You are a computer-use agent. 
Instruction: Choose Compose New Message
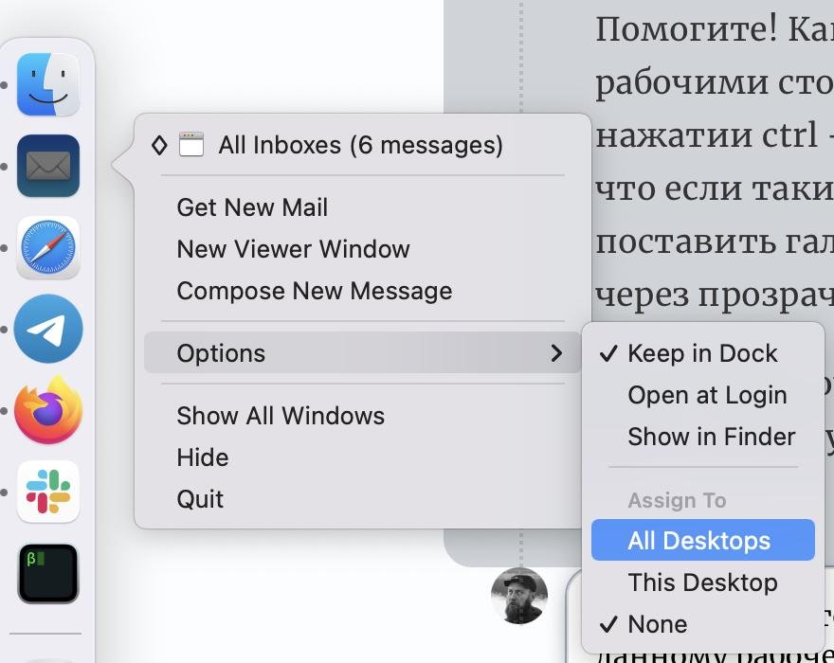click(x=314, y=291)
